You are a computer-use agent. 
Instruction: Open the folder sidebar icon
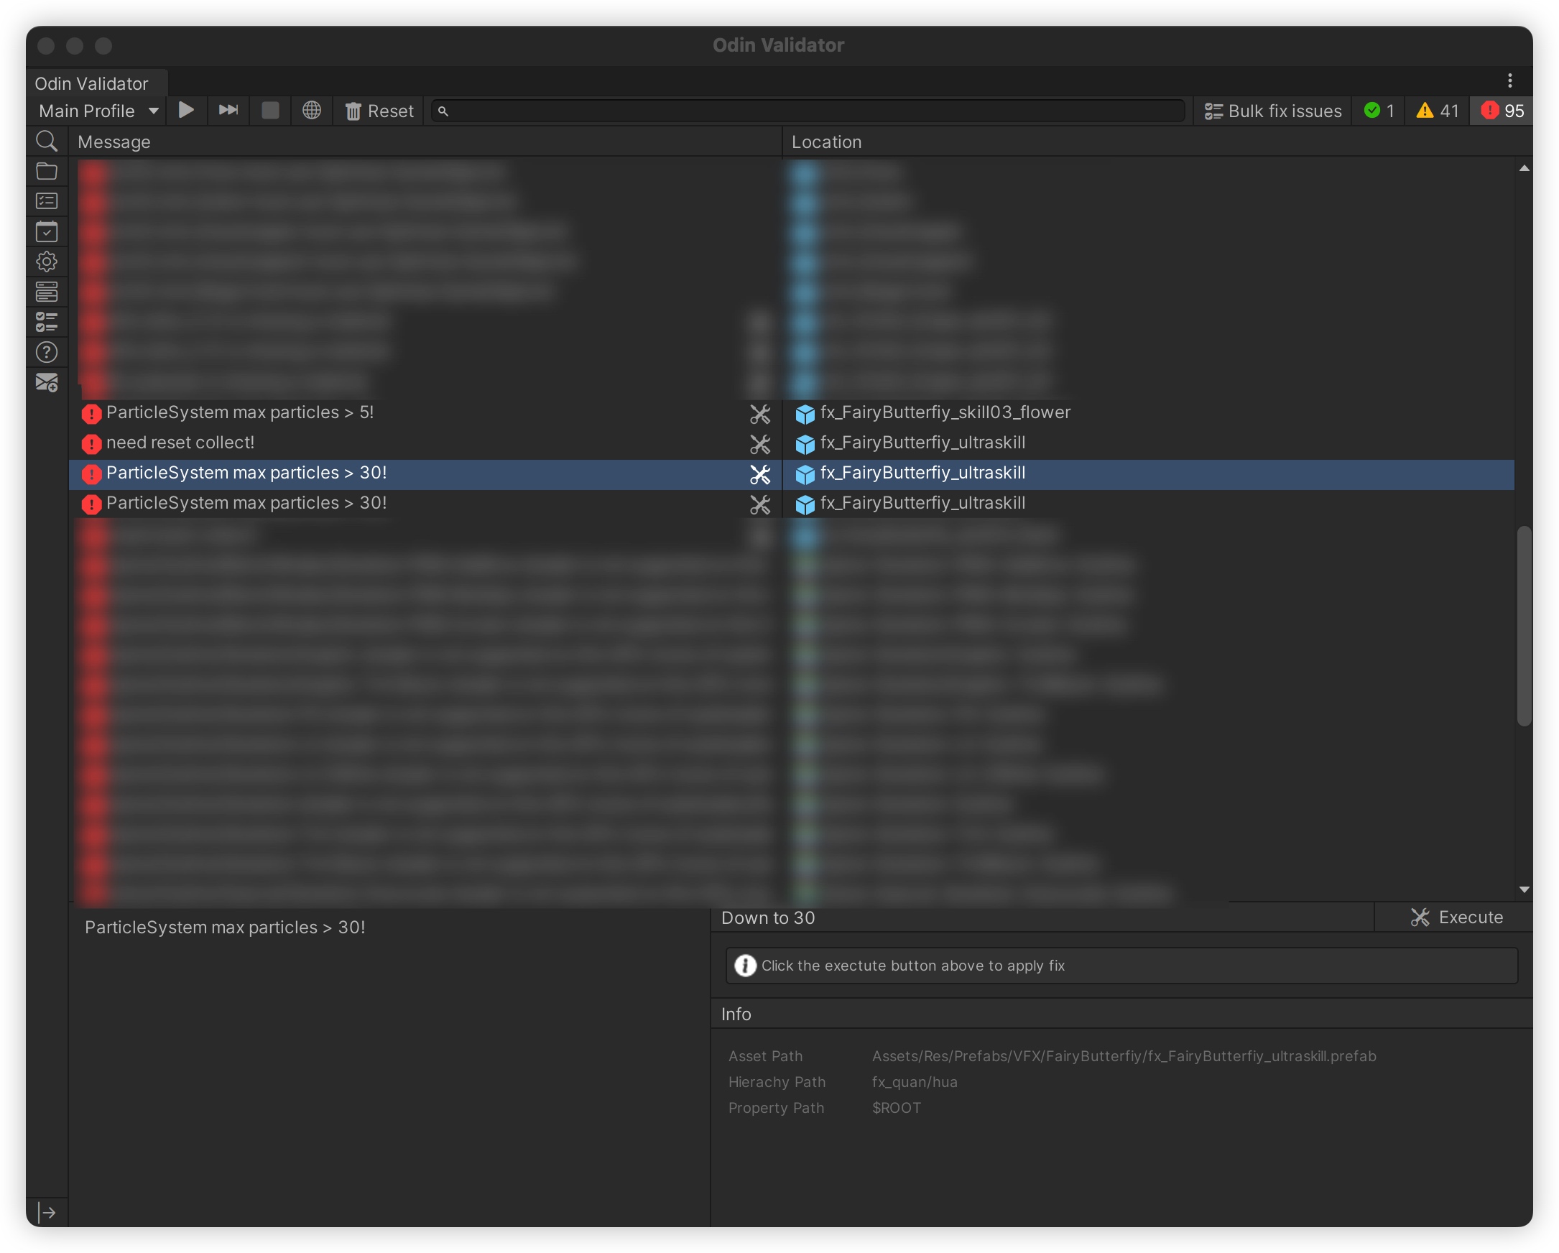pyautogui.click(x=47, y=172)
